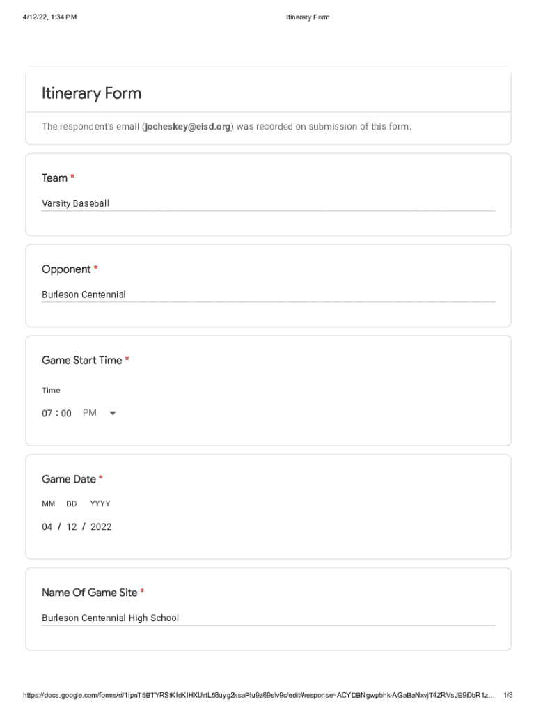Click the Team answer field 'Varsity Baseball'

tap(76, 204)
